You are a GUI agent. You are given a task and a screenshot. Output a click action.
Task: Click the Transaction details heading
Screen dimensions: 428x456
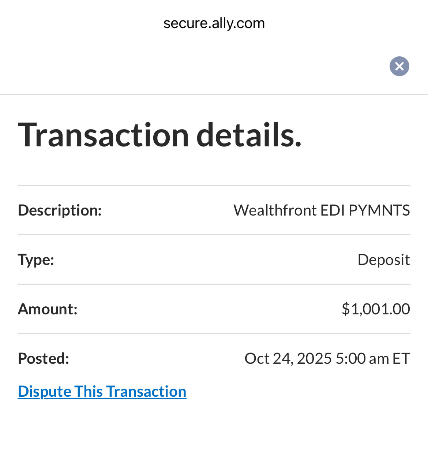[x=160, y=135]
